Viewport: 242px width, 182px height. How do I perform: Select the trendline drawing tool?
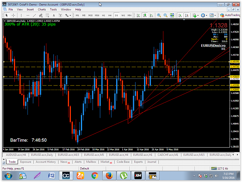(34, 15)
